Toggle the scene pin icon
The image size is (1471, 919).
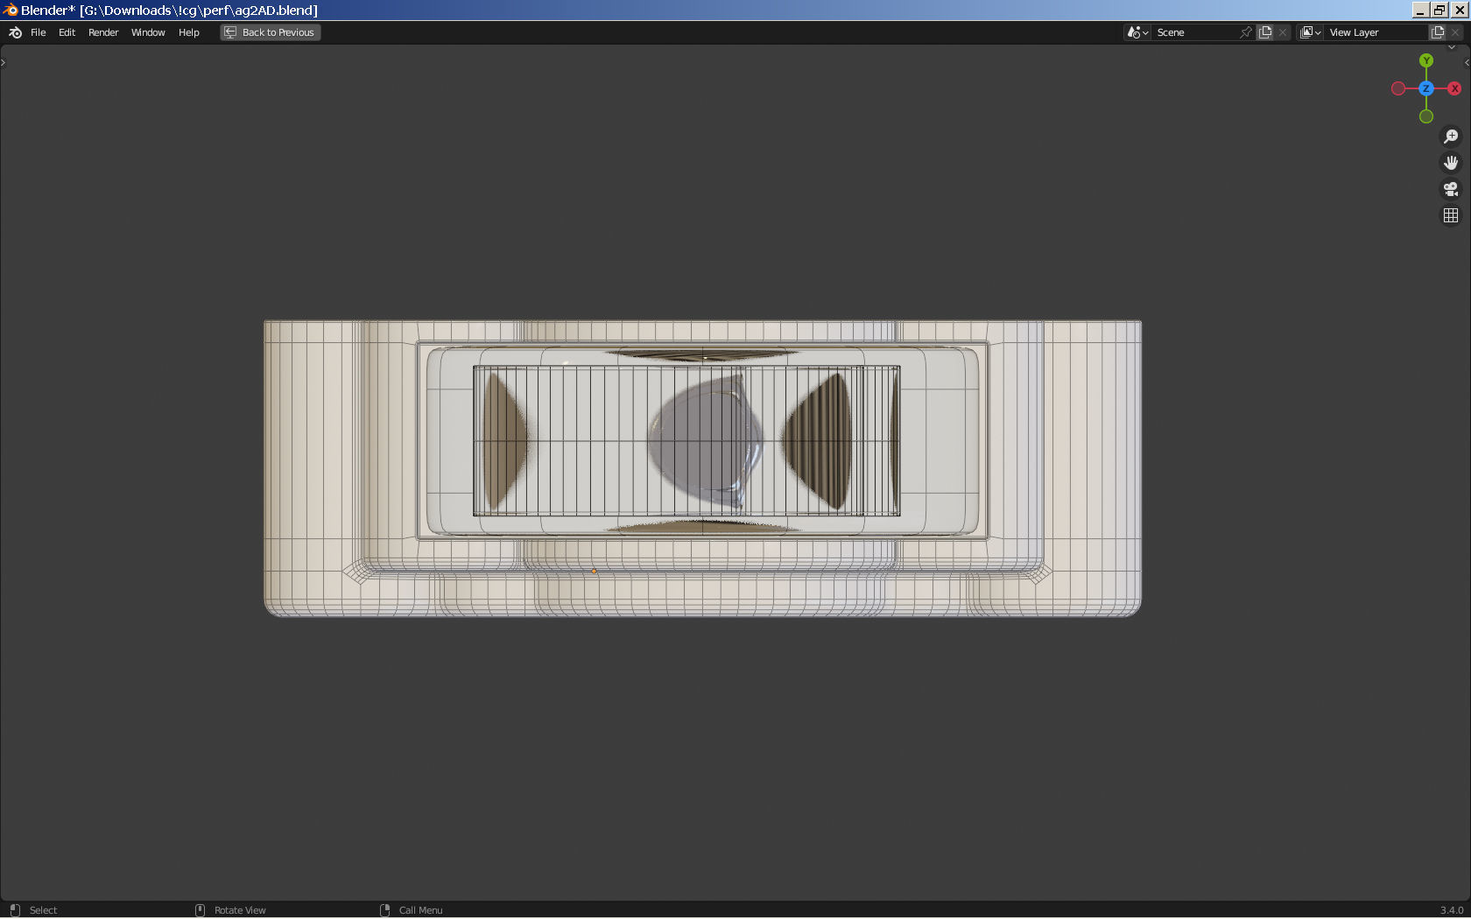coord(1246,32)
